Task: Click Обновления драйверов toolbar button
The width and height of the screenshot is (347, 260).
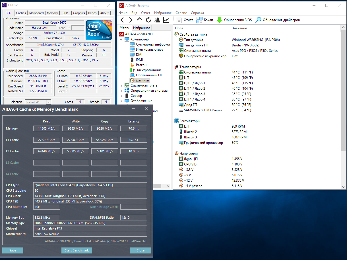Action: (277, 20)
